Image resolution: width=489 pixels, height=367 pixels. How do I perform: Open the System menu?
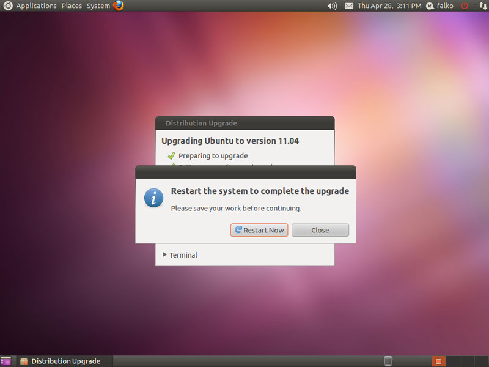[98, 6]
